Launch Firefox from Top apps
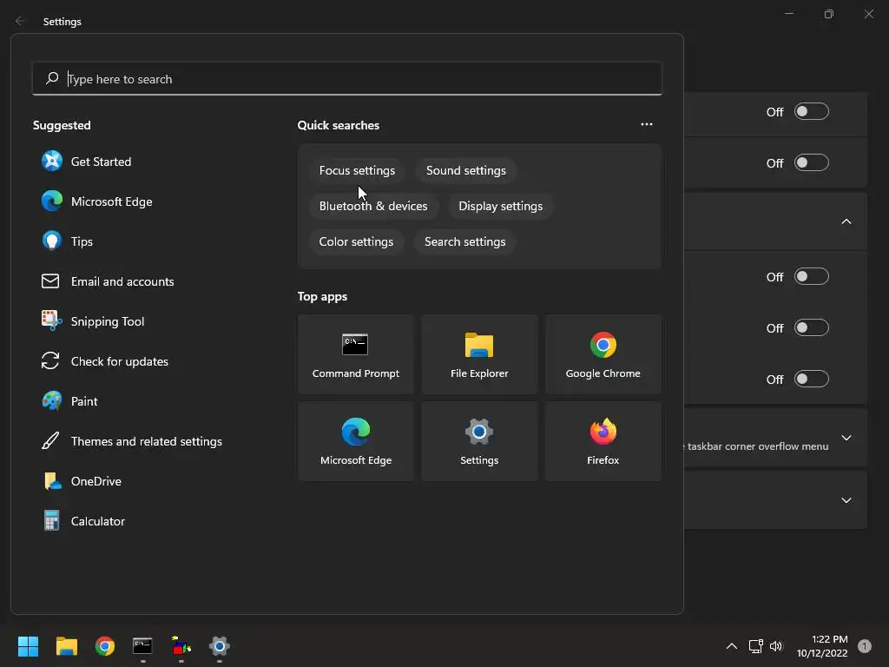This screenshot has height=667, width=889. pyautogui.click(x=603, y=441)
